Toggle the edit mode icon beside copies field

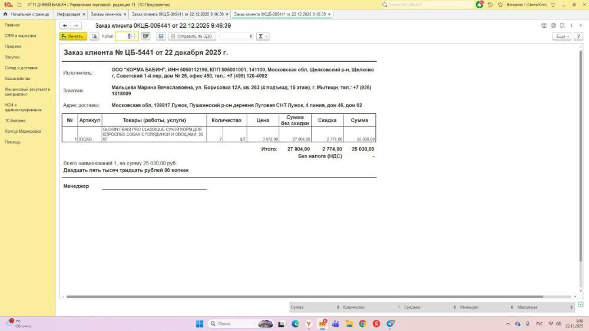[145, 36]
